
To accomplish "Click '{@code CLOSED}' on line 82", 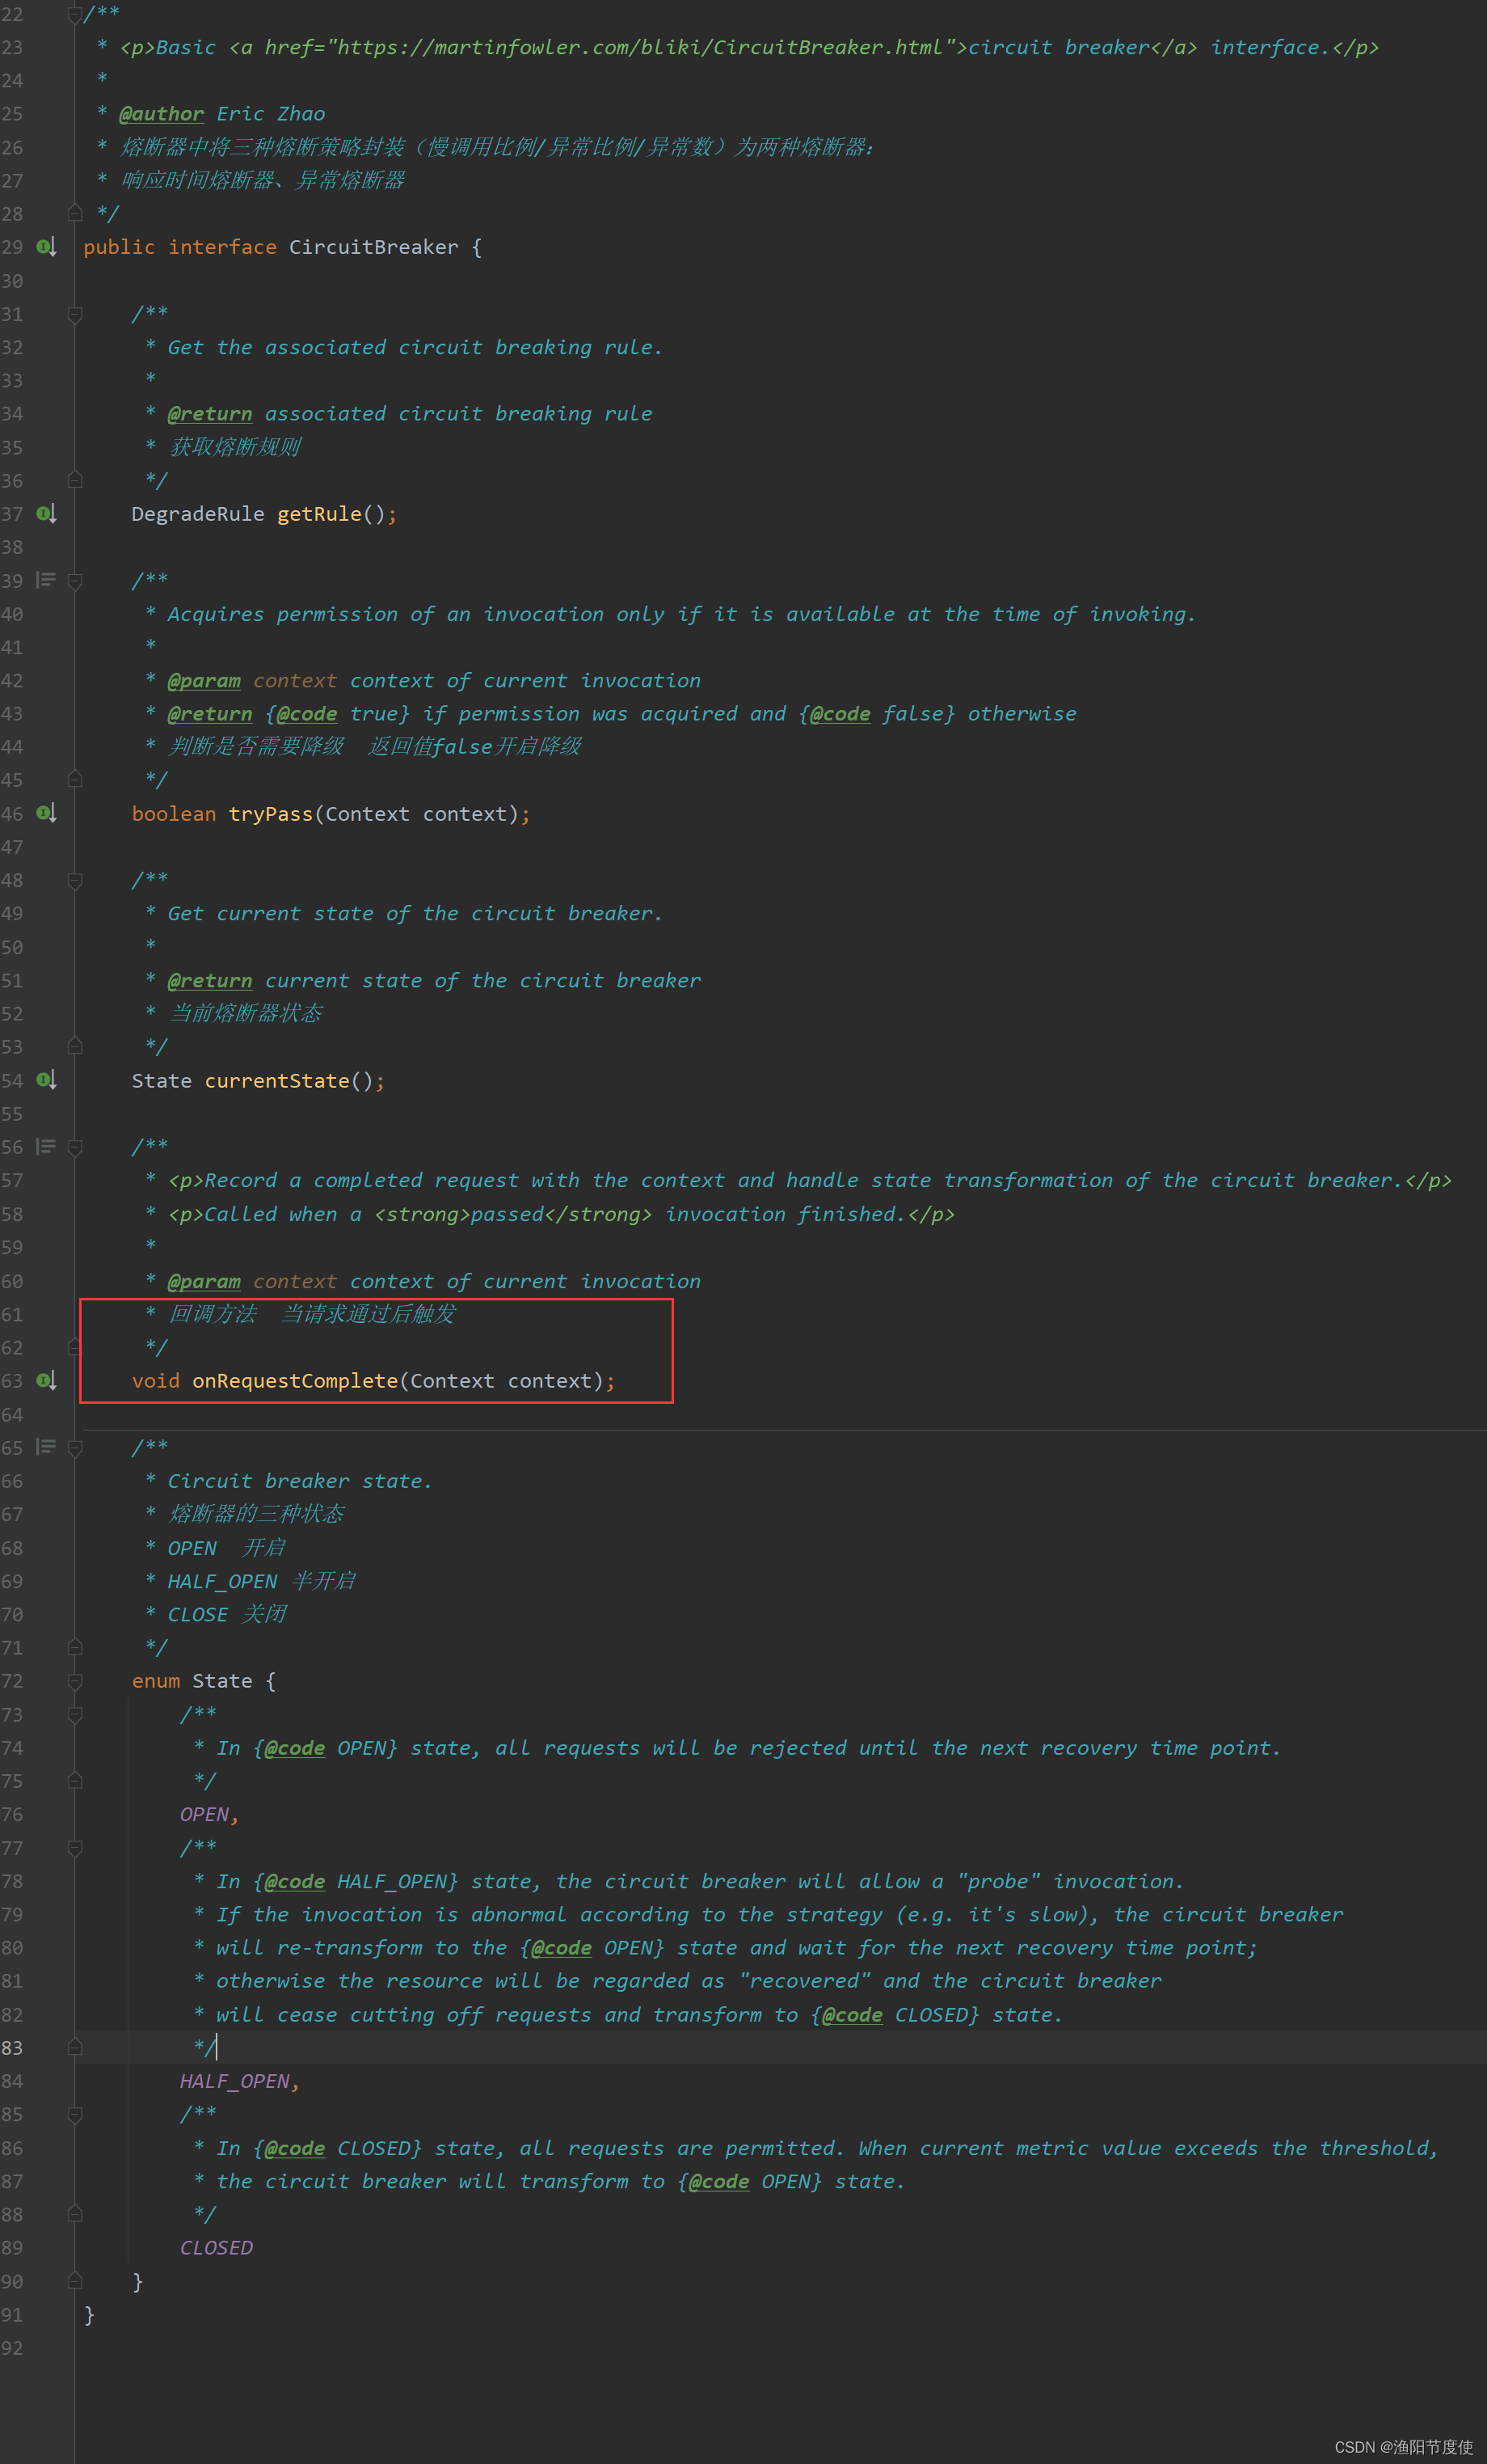I will 895,2014.
